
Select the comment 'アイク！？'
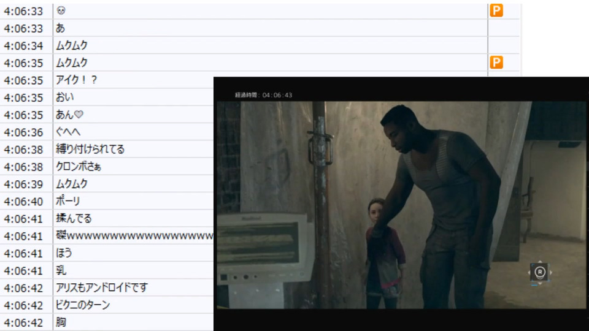(77, 80)
